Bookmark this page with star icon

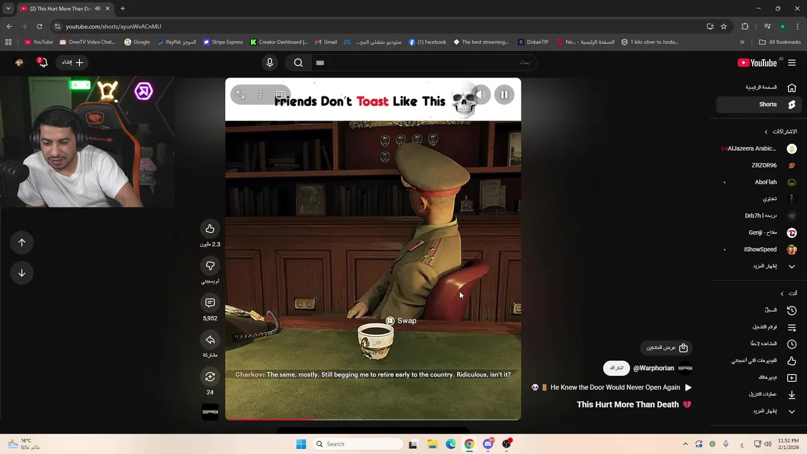(x=724, y=26)
